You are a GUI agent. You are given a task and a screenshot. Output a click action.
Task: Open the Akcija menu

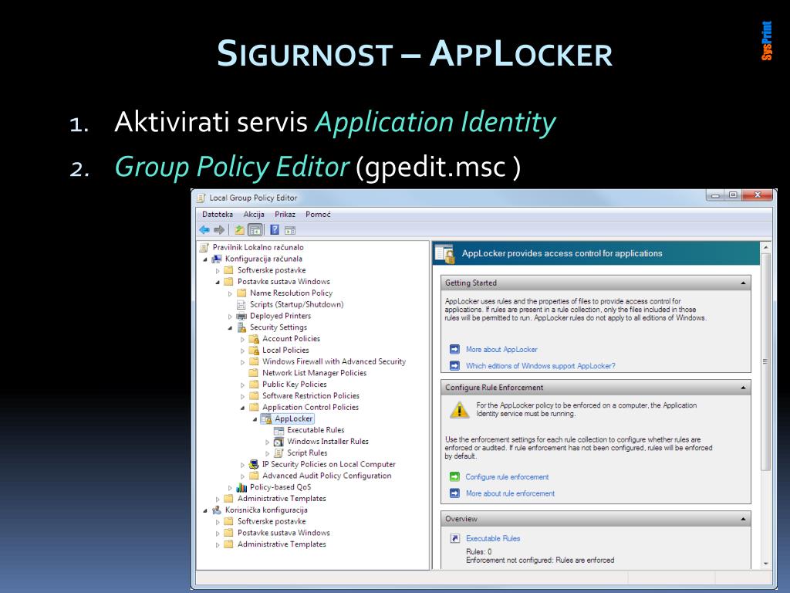[253, 215]
